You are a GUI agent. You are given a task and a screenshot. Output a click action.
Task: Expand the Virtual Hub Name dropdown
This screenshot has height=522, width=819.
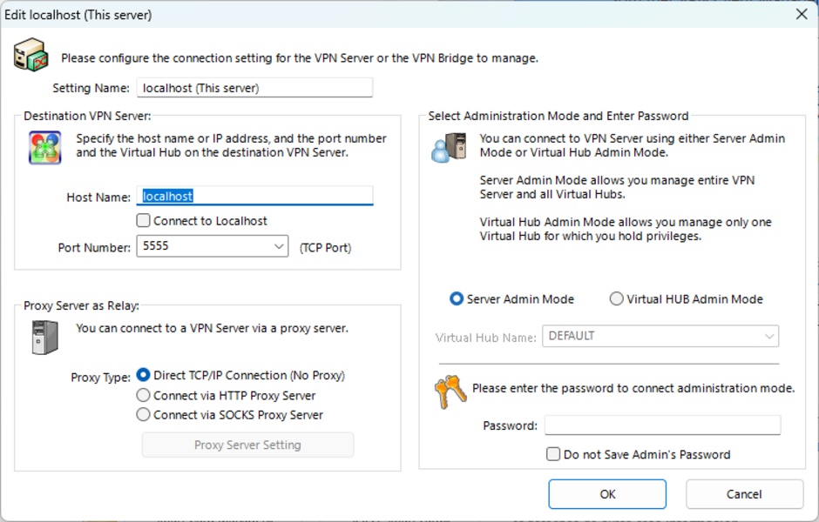769,336
